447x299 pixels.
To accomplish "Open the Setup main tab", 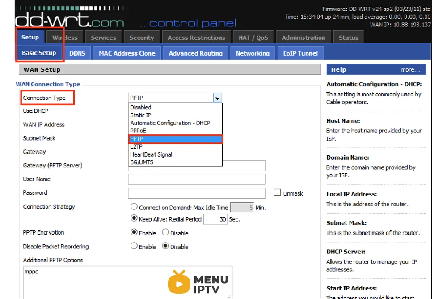I will (30, 37).
